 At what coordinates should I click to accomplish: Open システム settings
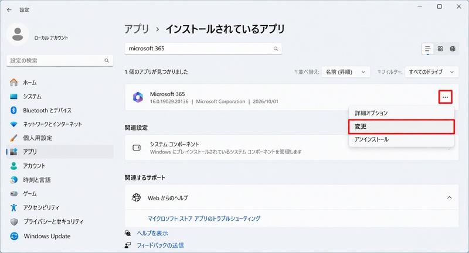60,97
